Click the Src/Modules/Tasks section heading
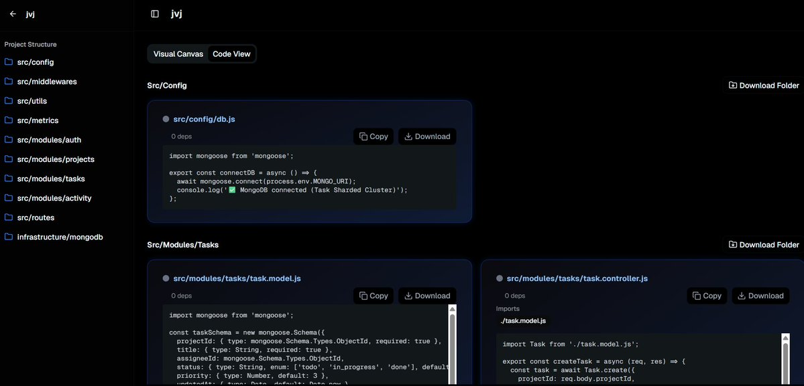804x386 pixels. 183,245
